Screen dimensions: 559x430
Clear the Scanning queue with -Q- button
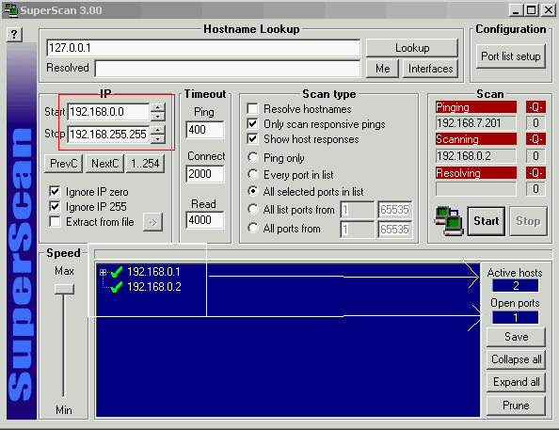point(535,139)
